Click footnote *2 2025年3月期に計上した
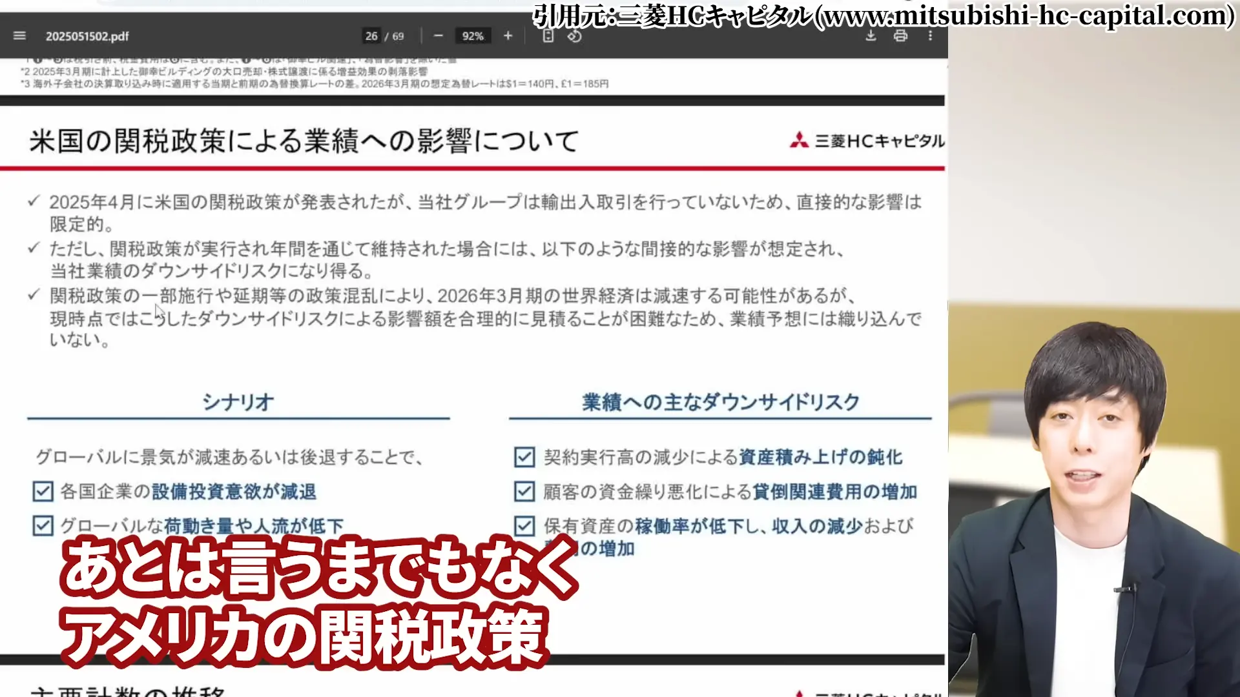 point(224,72)
